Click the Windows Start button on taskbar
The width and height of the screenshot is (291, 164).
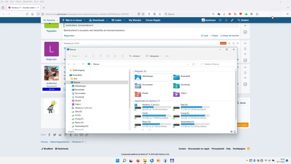117,160
